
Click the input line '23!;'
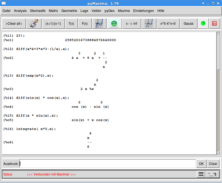(x=20, y=36)
